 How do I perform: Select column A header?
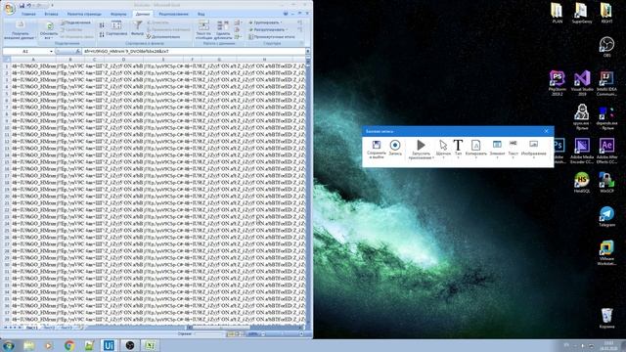(x=33, y=60)
